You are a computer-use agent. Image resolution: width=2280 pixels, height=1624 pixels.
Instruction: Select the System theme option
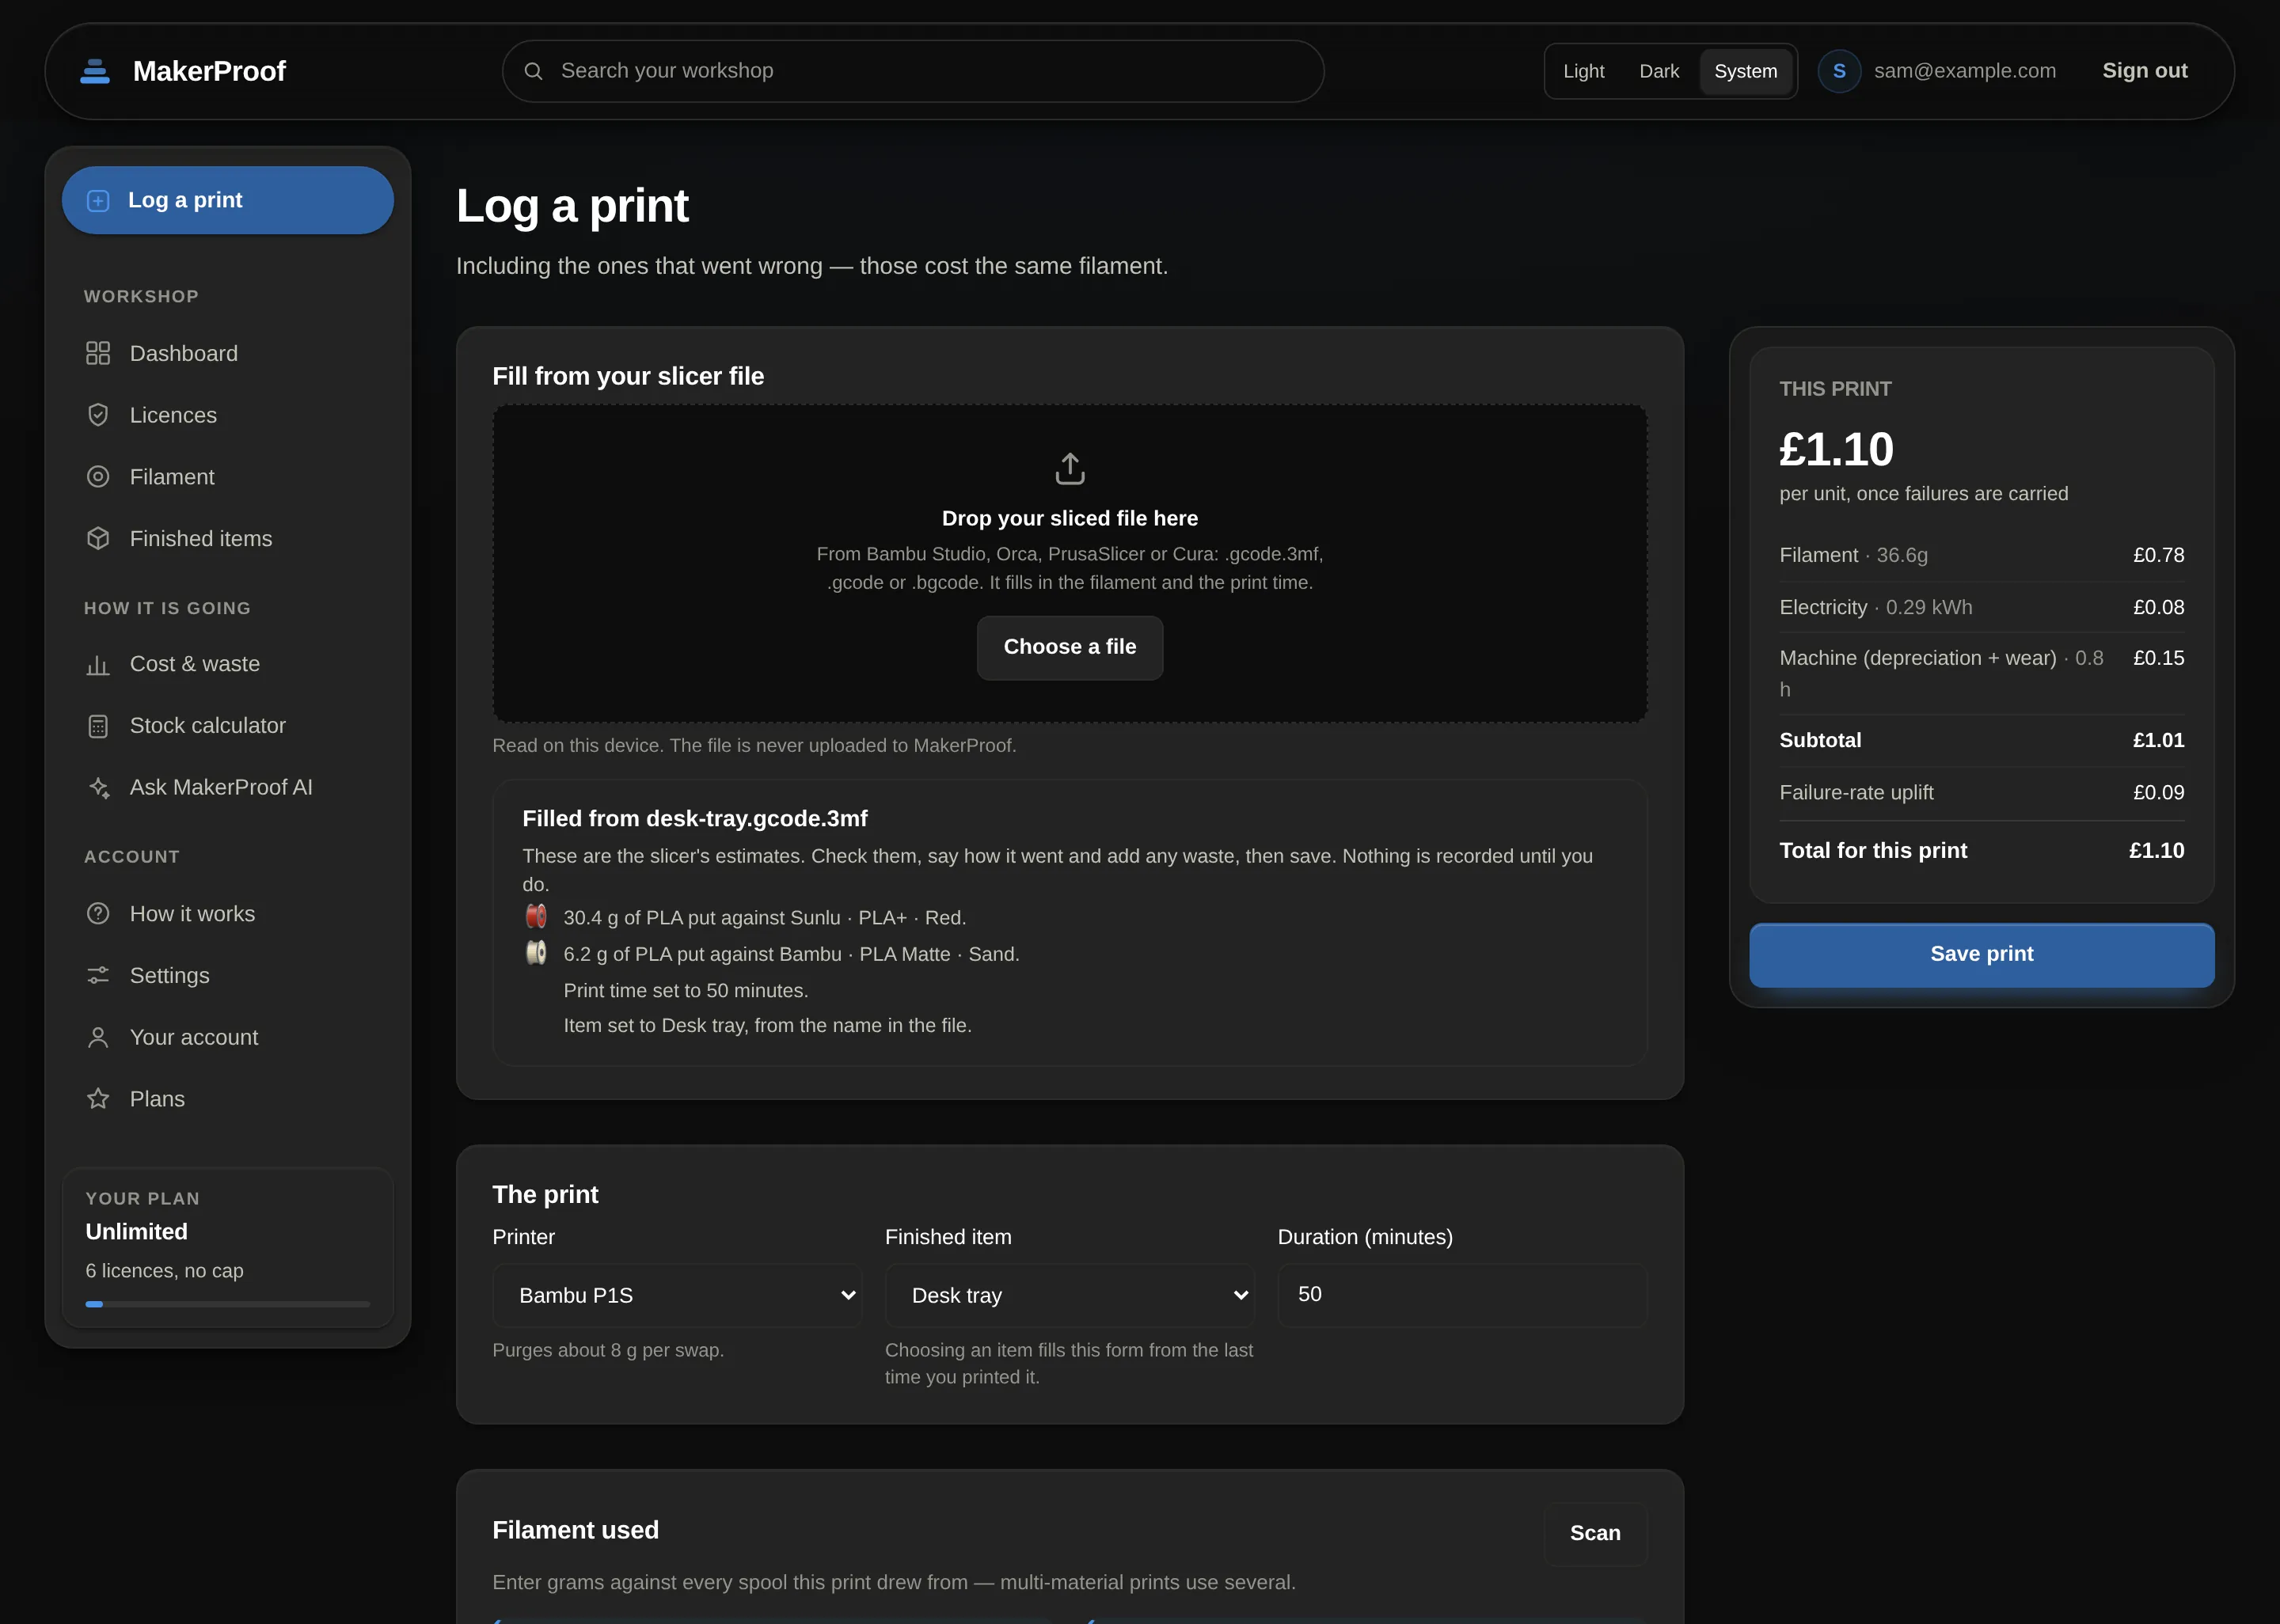pyautogui.click(x=1745, y=71)
